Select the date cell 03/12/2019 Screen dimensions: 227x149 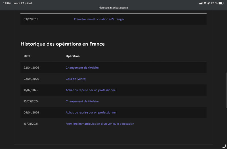pos(31,19)
